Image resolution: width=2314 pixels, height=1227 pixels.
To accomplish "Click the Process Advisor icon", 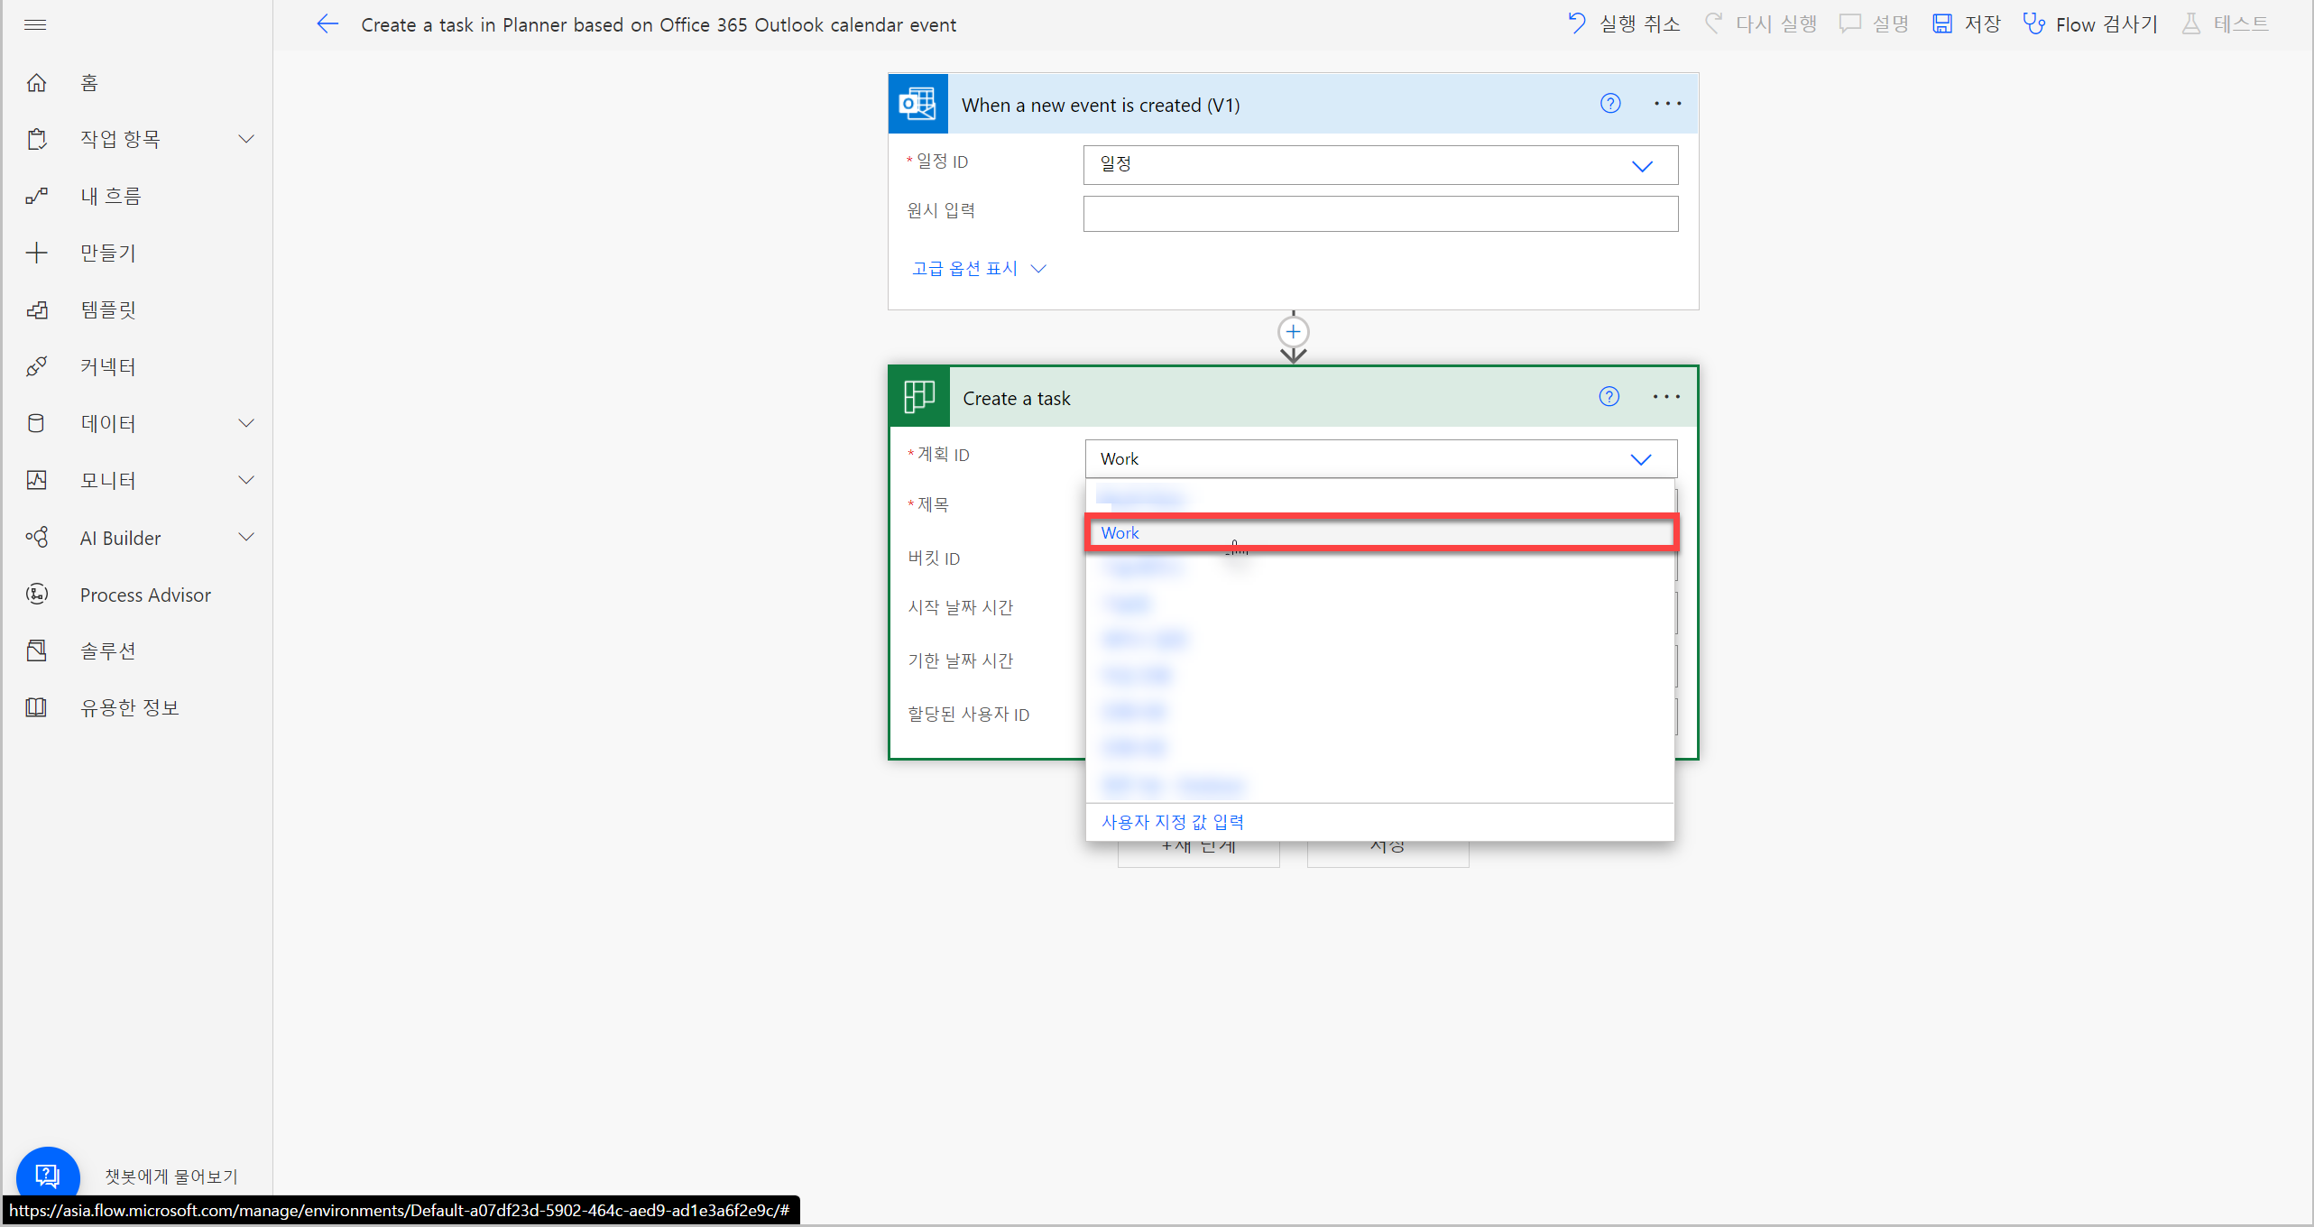I will 36,595.
